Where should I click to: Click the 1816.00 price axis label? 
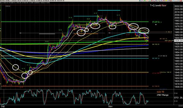coord(178,84)
